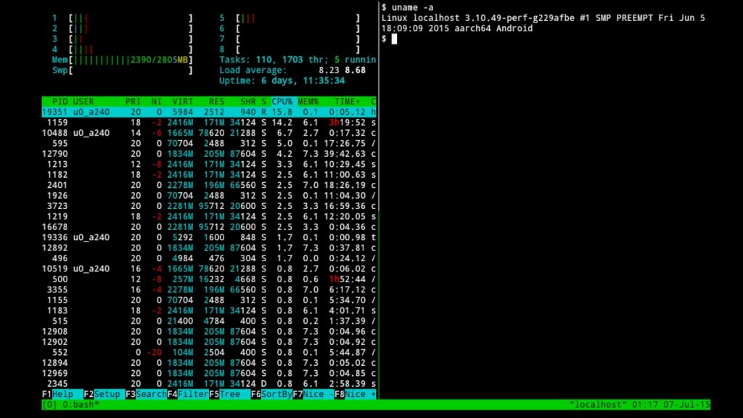Toggle F5 Tree view
This screenshot has width=743, height=418.
(229, 393)
